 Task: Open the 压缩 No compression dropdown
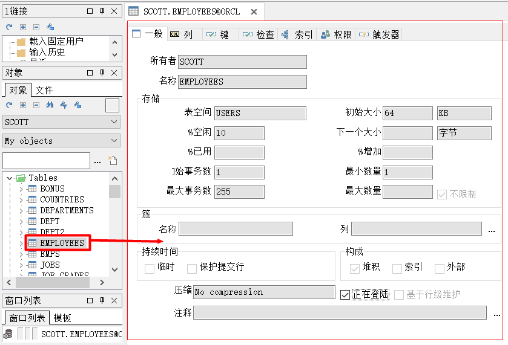(x=265, y=292)
